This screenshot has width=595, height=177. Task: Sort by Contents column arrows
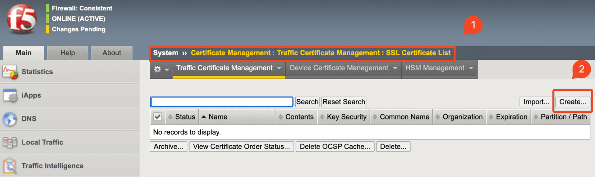[x=280, y=117]
